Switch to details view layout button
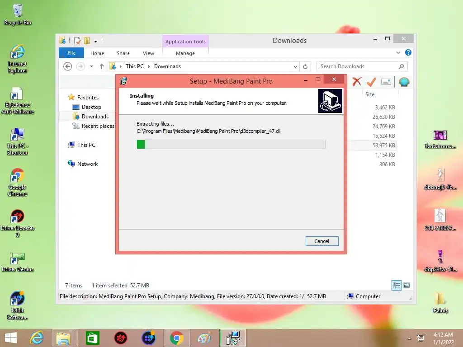The width and height of the screenshot is (463, 347). tap(396, 285)
